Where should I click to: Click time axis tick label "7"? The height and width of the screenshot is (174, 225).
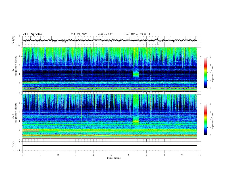click(147, 155)
